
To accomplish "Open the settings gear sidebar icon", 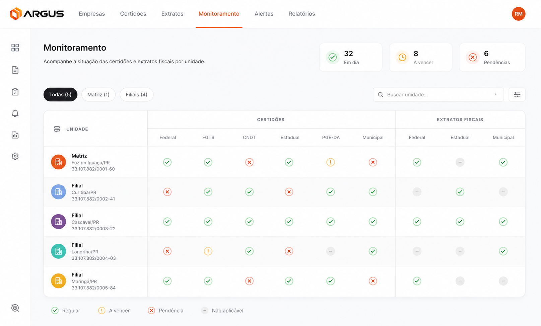I will tap(15, 156).
